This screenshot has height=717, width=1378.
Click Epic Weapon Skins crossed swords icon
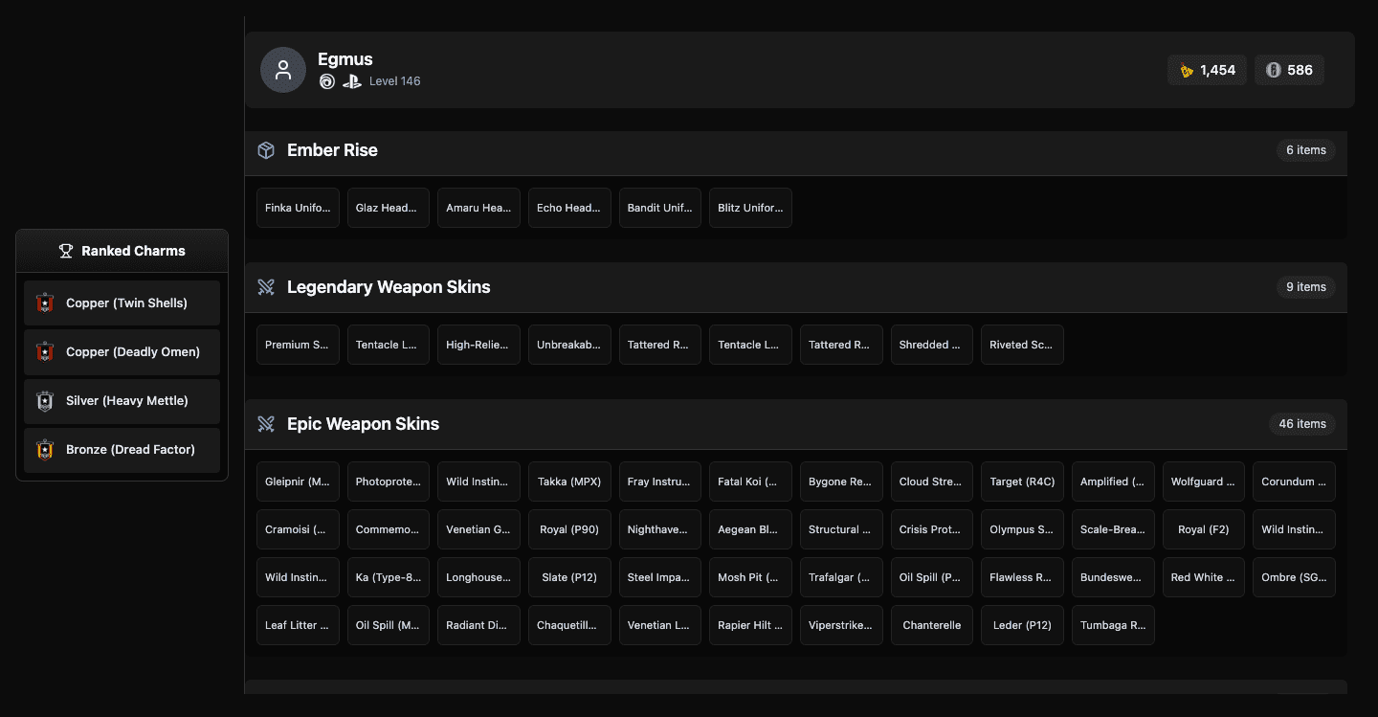click(x=266, y=424)
